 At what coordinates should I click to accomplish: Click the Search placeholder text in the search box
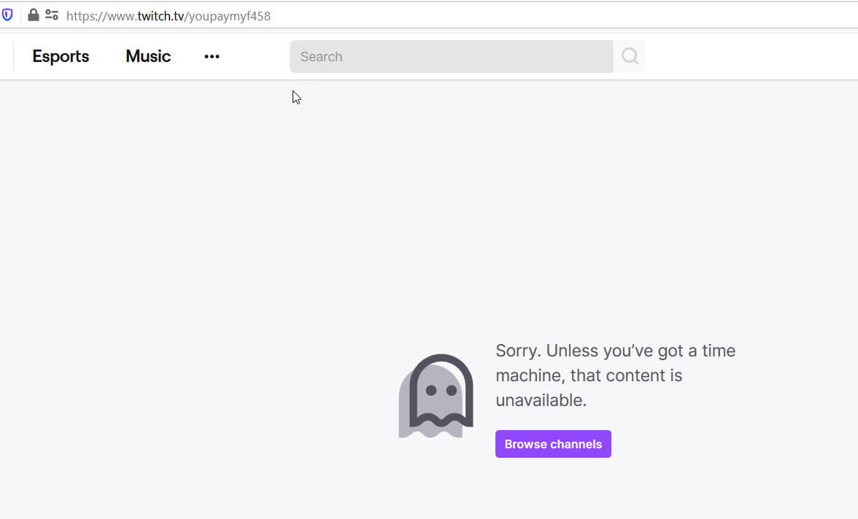pos(321,57)
